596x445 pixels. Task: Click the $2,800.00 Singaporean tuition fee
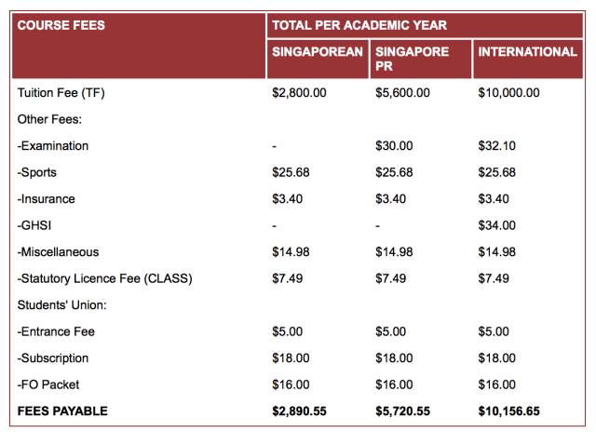click(x=301, y=93)
